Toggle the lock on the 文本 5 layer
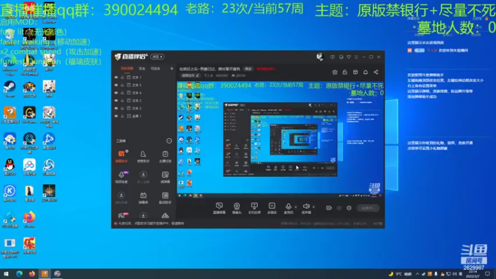Viewport: 496px width, 279px height. 122,85
